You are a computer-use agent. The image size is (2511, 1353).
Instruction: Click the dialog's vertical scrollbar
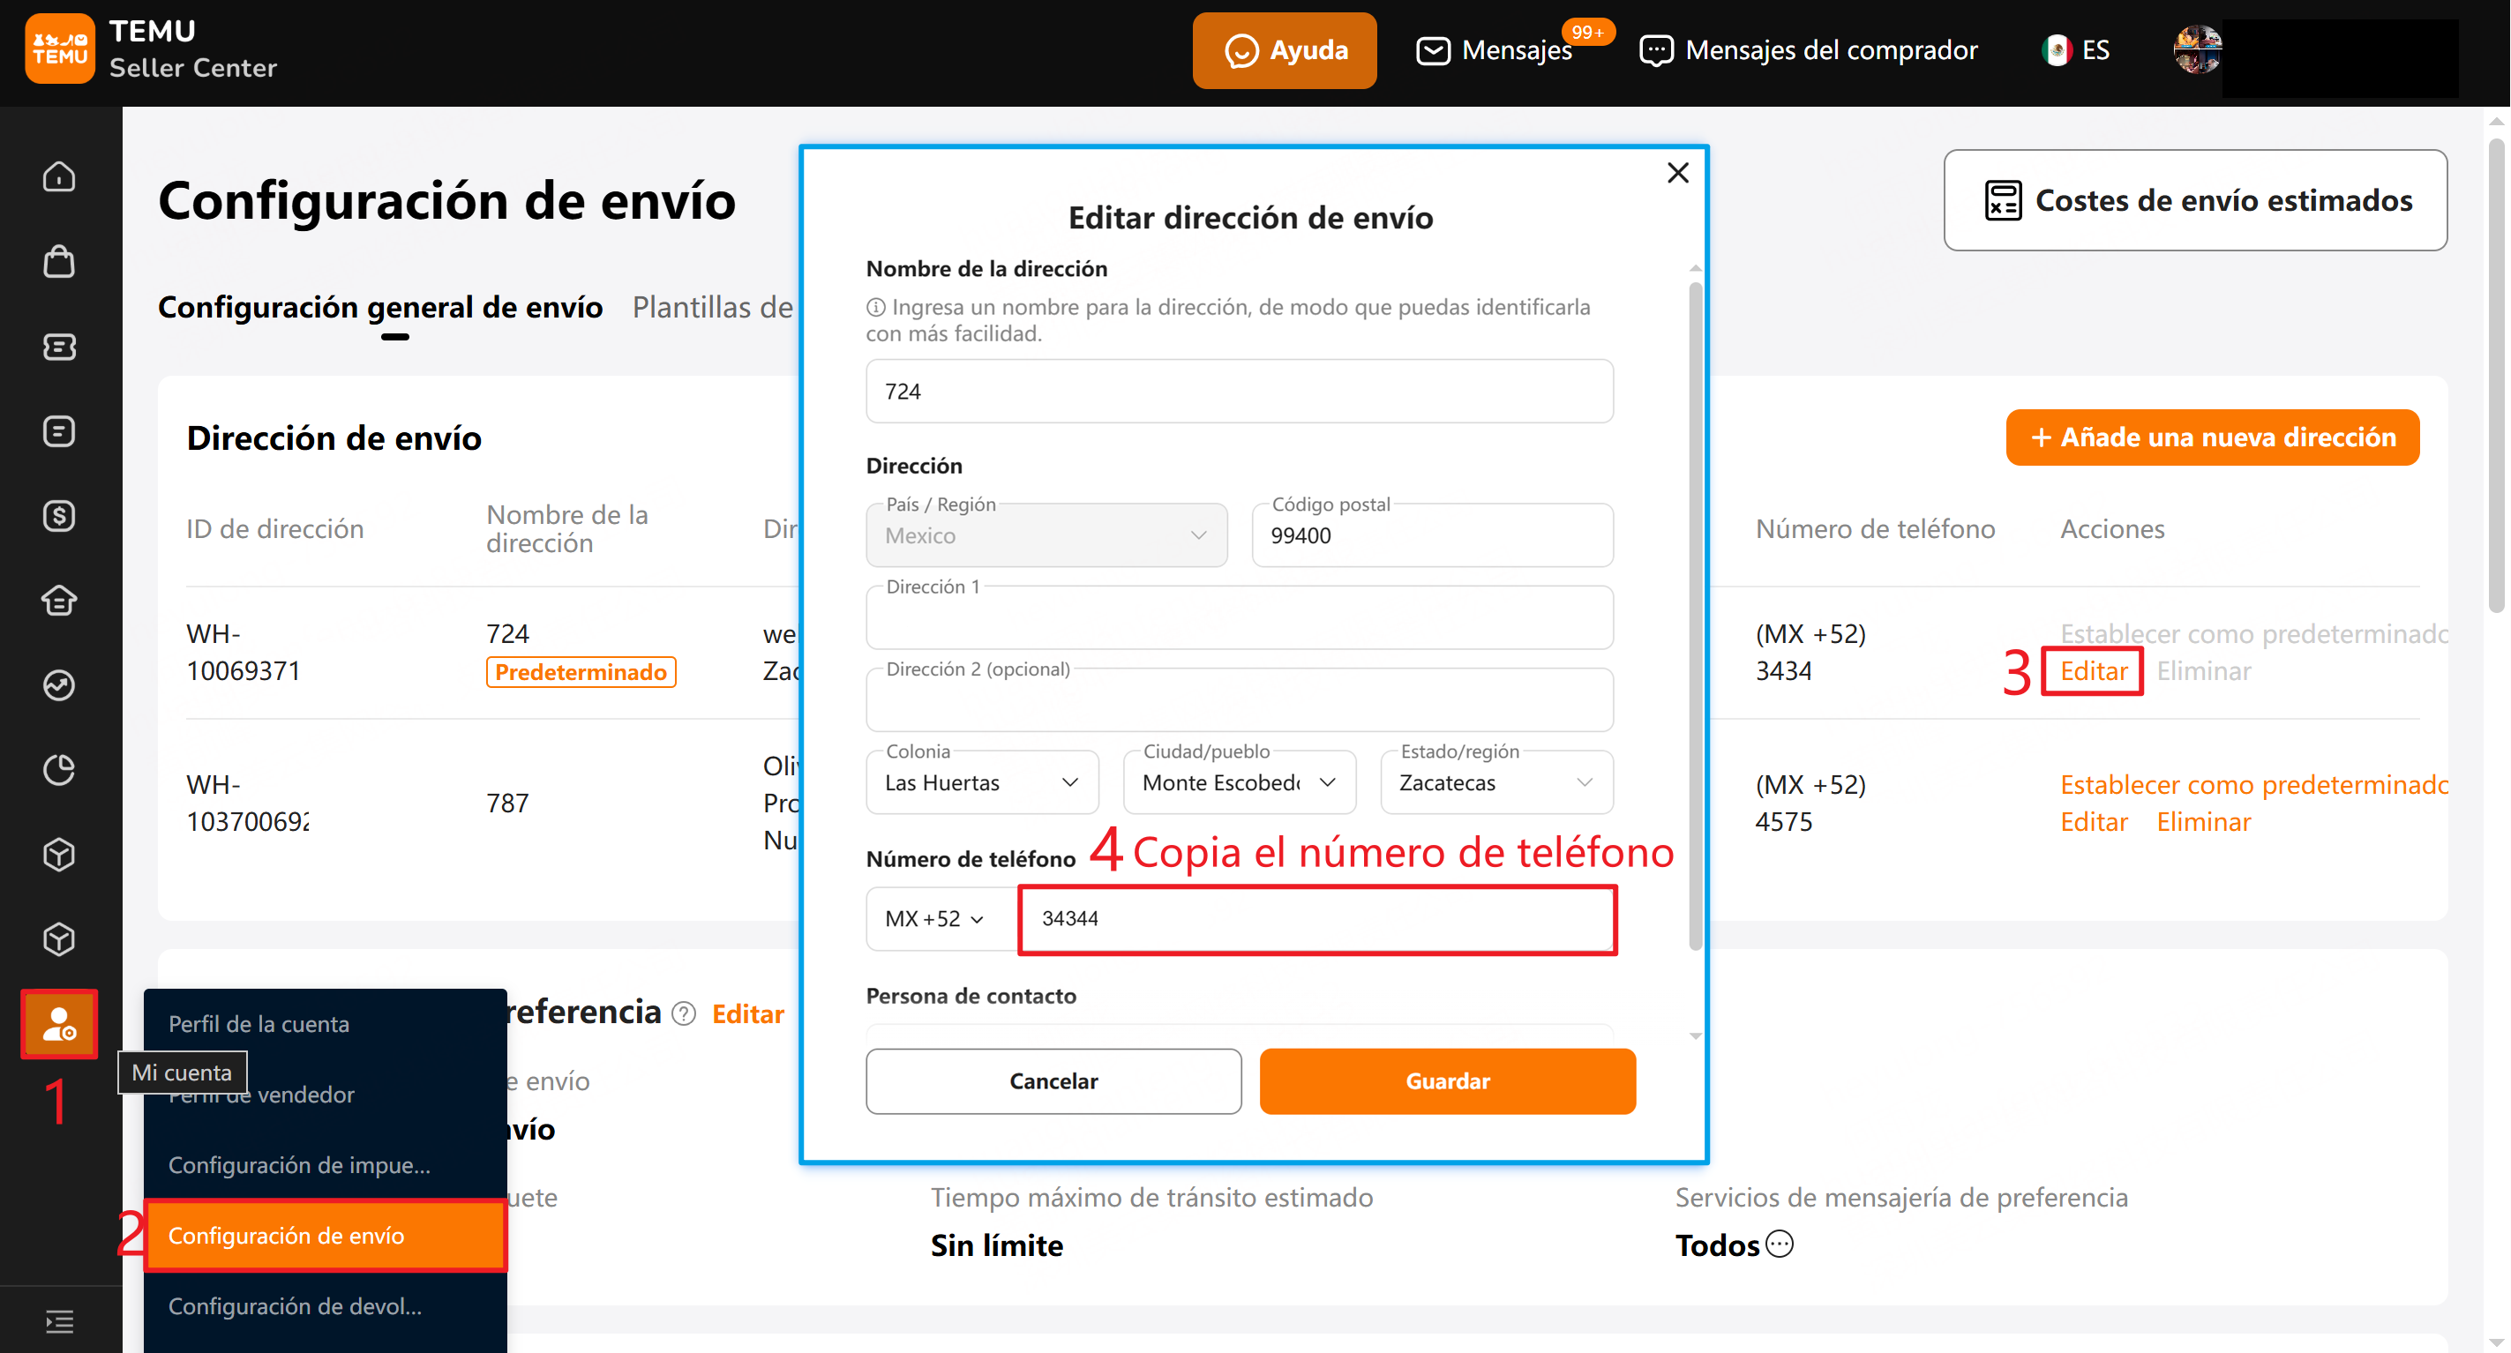tap(1695, 614)
